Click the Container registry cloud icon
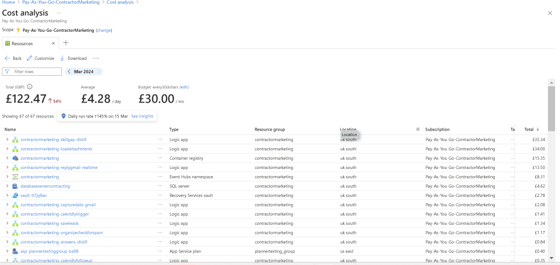This screenshot has width=560, height=265. click(x=15, y=158)
